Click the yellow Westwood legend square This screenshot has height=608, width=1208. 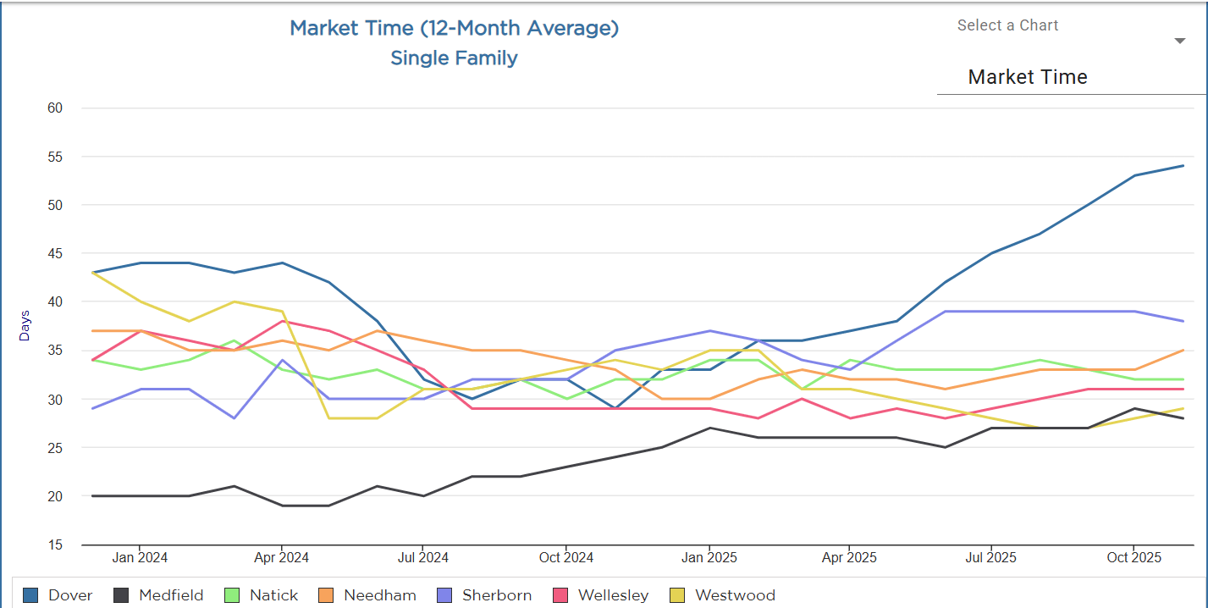[x=677, y=595]
